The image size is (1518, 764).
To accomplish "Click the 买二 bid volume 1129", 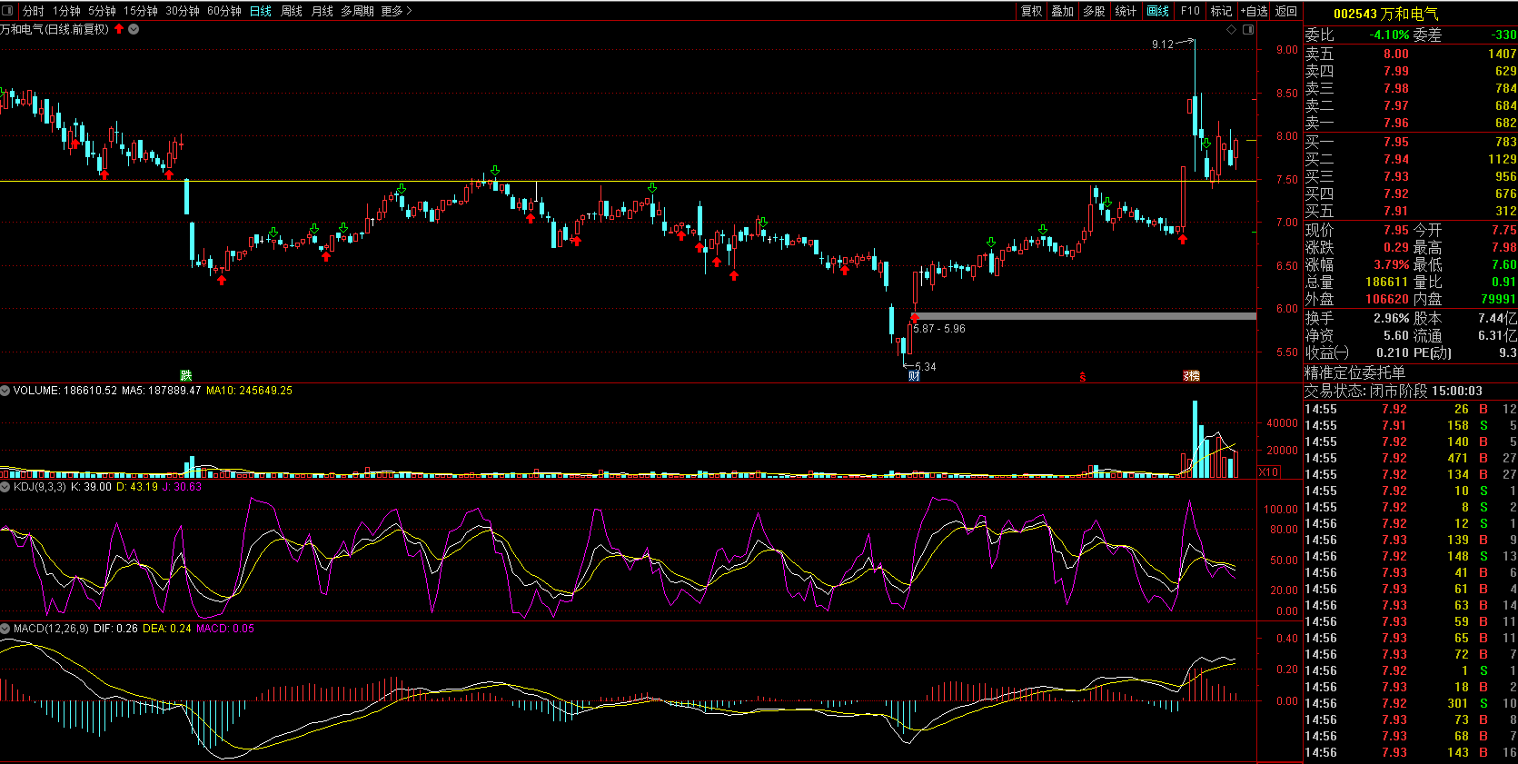I will [x=1502, y=159].
